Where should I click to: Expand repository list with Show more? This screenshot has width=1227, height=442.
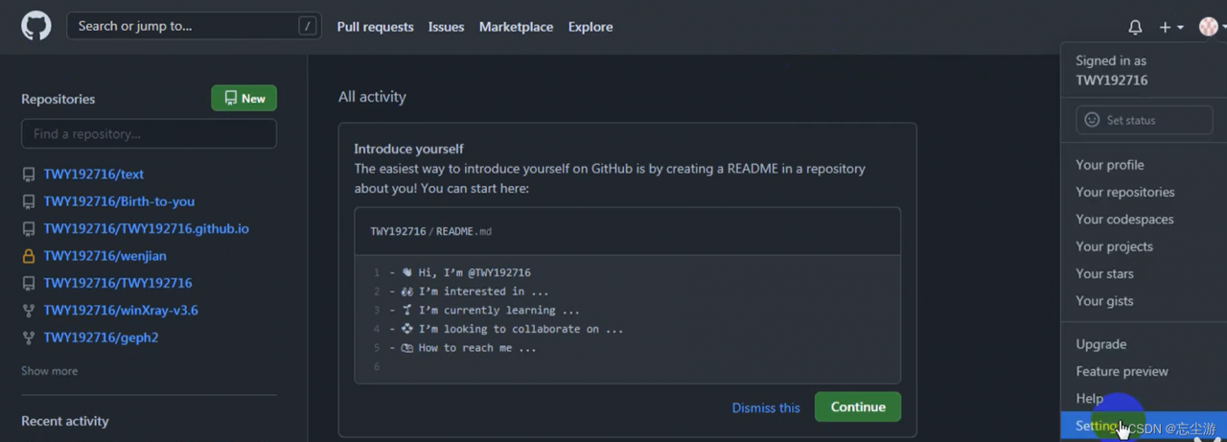(x=50, y=371)
